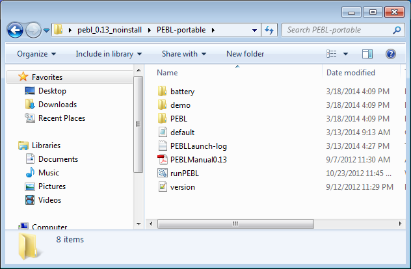Viewport: 411px width, 269px height.
Task: Open the Share with menu
Action: (184, 54)
